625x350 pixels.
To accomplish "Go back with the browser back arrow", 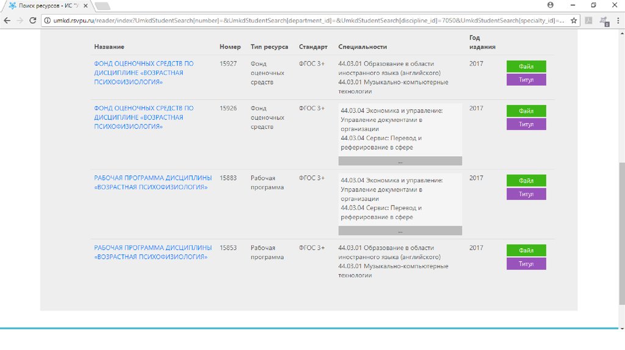I will coord(7,20).
